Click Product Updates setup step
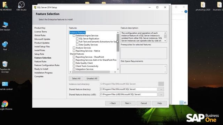 (x=42, y=43)
